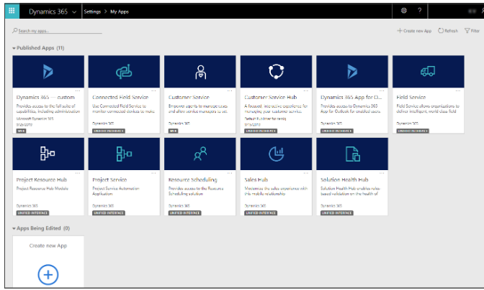Open the Dynamics 365 — custom app icon

pos(48,71)
